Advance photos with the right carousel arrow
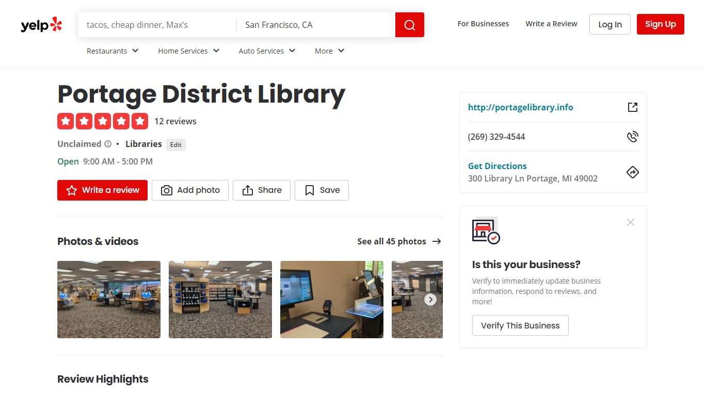The image size is (705, 396). (430, 300)
